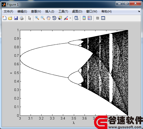Screen dimensions: 143x129
Task: Open the 窗口(W) menu
Action: (92, 11)
